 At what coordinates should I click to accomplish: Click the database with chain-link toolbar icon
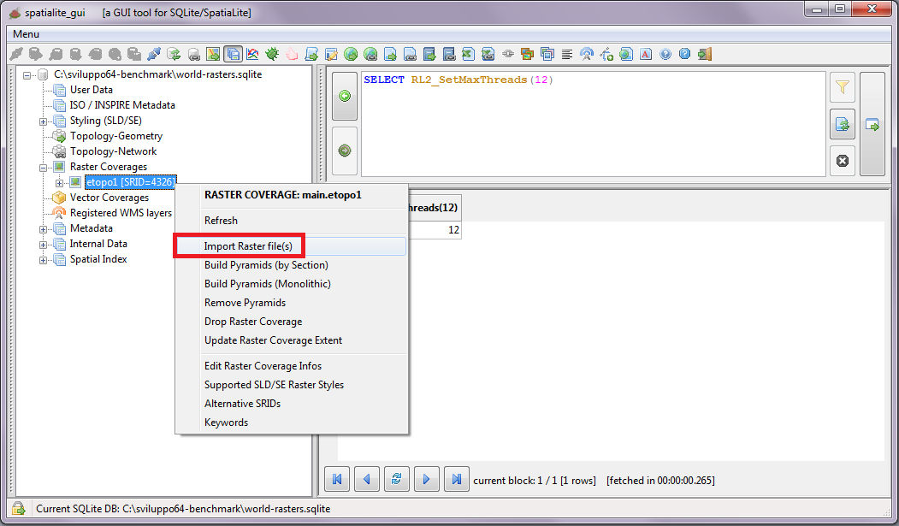click(193, 54)
